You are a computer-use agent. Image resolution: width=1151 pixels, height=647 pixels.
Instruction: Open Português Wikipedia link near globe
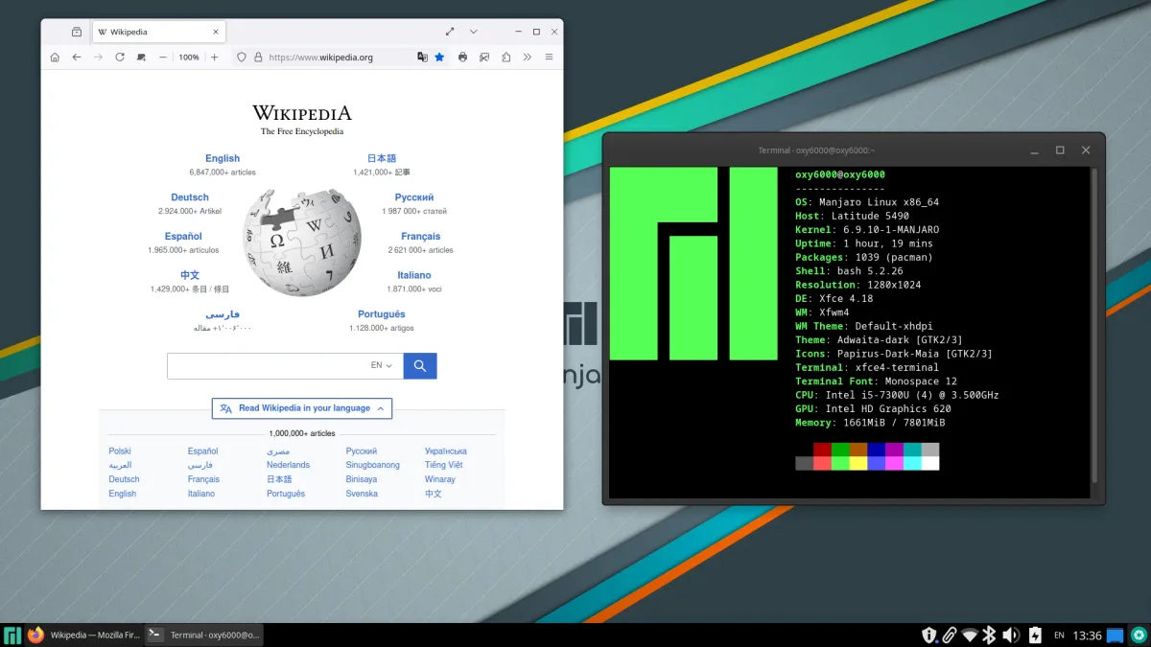pos(382,314)
